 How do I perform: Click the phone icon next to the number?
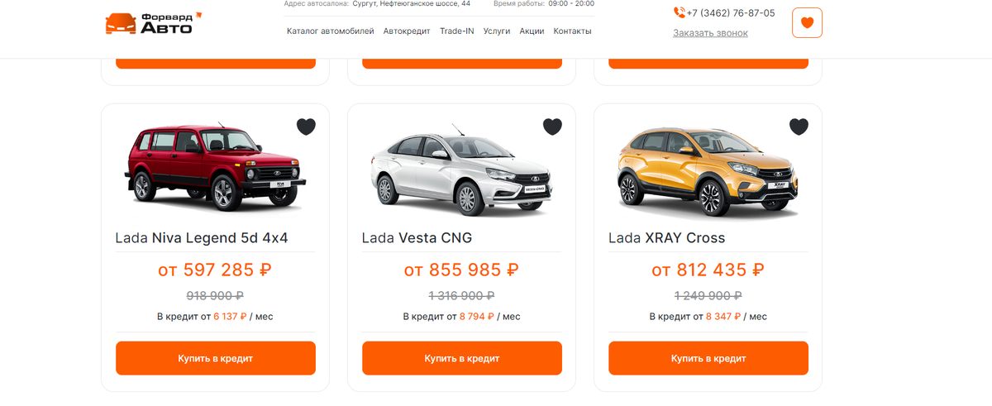[680, 12]
